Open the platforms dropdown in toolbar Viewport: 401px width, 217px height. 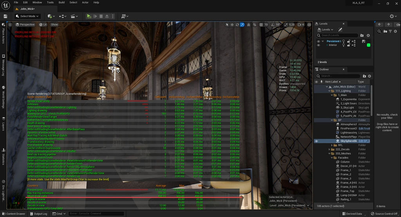[125, 16]
